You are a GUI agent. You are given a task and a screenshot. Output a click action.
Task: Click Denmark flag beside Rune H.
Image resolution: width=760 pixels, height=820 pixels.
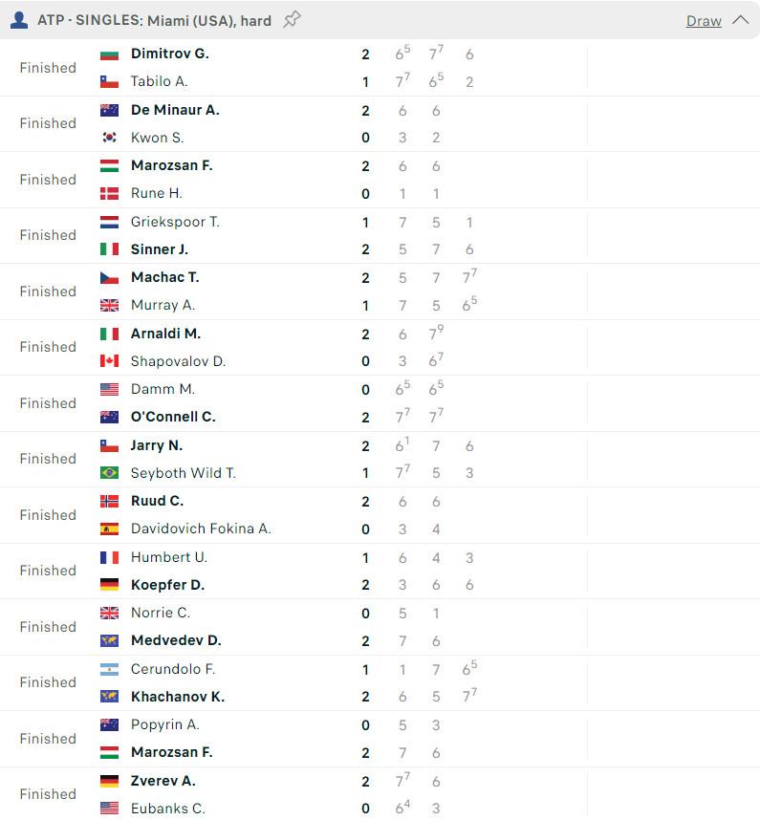click(109, 193)
